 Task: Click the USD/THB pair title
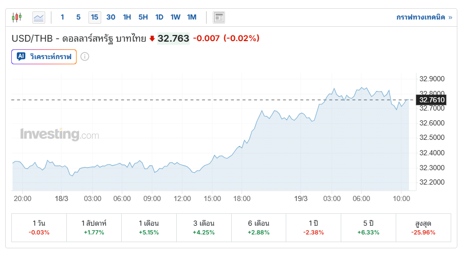coord(79,39)
